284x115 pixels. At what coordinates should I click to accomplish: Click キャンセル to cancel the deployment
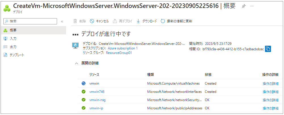point(99,21)
